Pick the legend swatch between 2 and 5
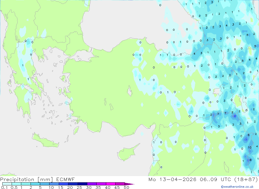This screenshot has height=189, width=259. click(35, 184)
